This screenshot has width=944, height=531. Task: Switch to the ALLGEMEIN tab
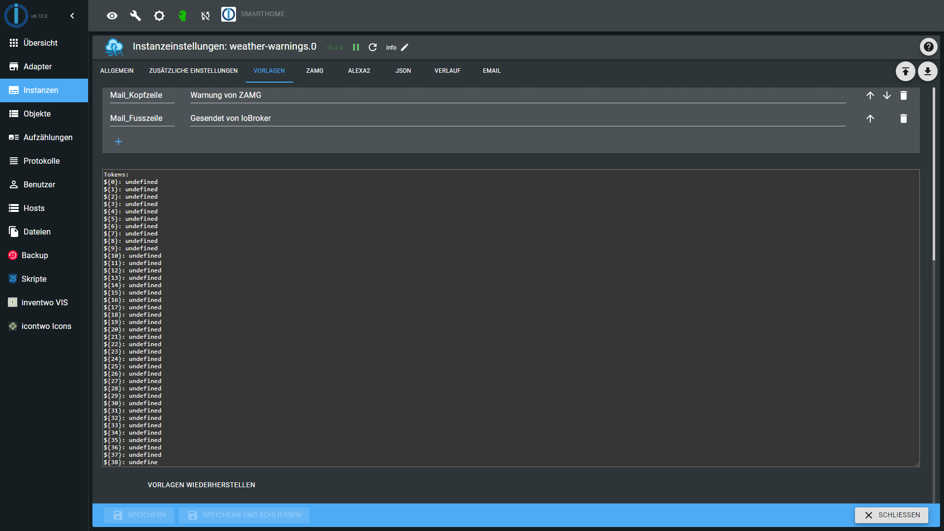[x=117, y=71]
